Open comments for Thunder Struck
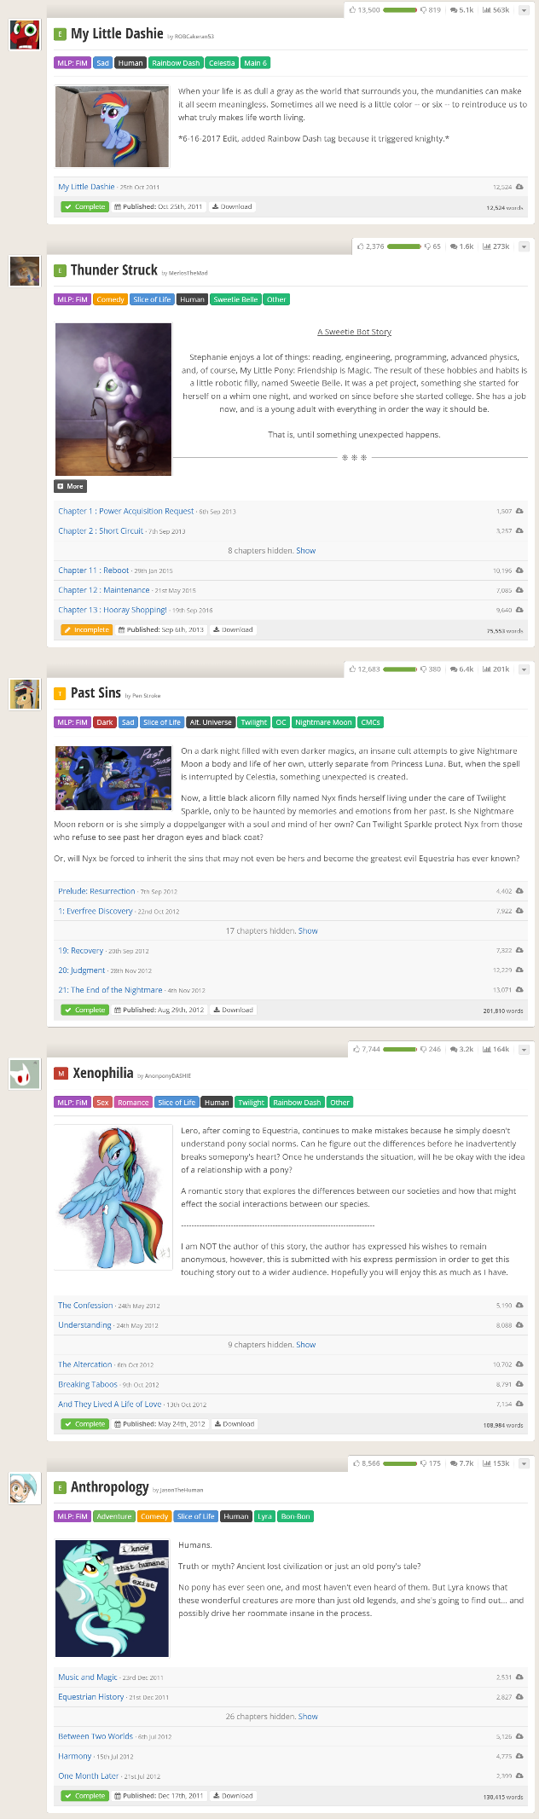 click(x=461, y=246)
